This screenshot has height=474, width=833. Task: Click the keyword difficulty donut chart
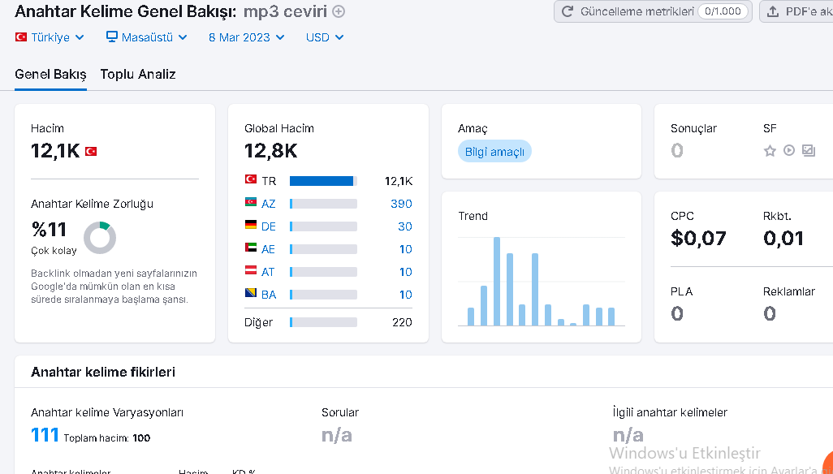tap(100, 238)
